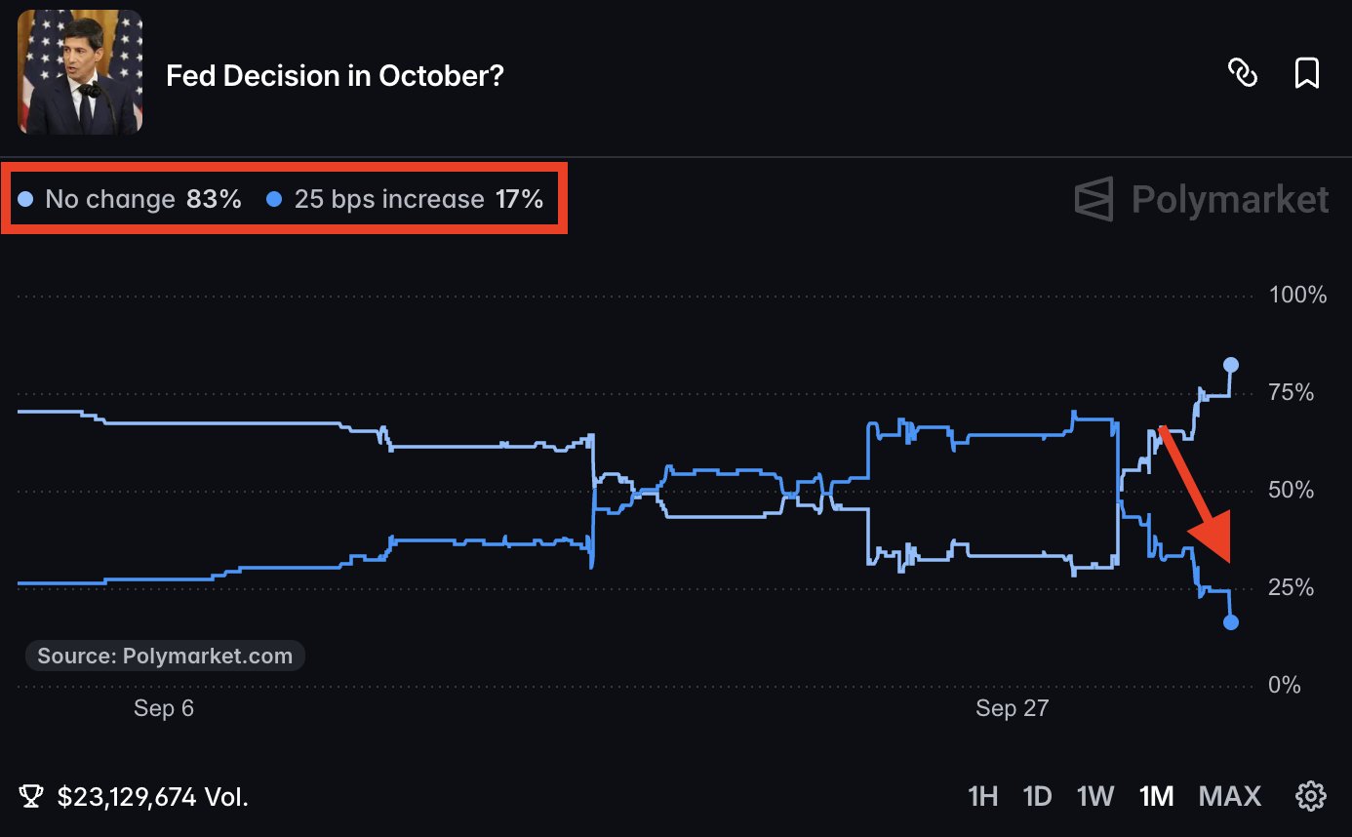
Task: Click the Source: Polymarket.com label
Action: [165, 656]
